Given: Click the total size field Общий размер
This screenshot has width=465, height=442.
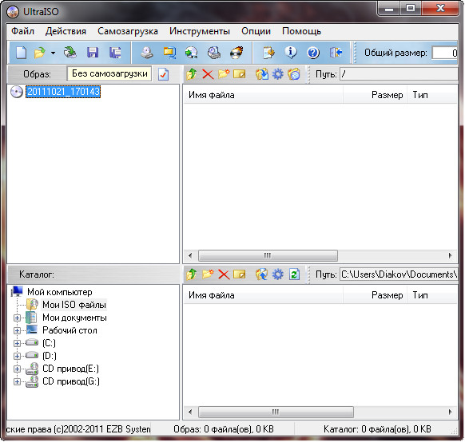Looking at the screenshot, I should click(x=445, y=53).
